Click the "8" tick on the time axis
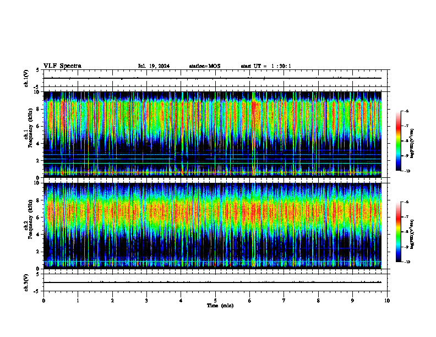Screen dimensions: 436x337 [318, 301]
